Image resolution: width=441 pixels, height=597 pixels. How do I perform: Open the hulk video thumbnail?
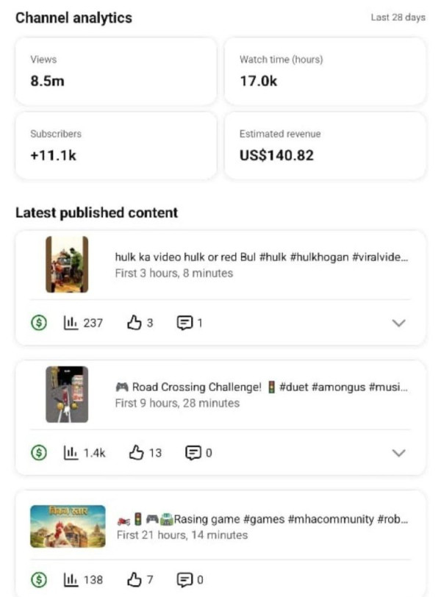pos(67,265)
